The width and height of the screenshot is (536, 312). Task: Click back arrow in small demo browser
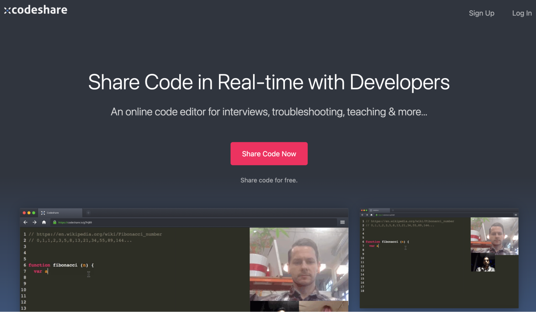click(x=362, y=215)
